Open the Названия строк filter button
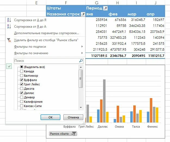The image size is (170, 142). point(83,14)
